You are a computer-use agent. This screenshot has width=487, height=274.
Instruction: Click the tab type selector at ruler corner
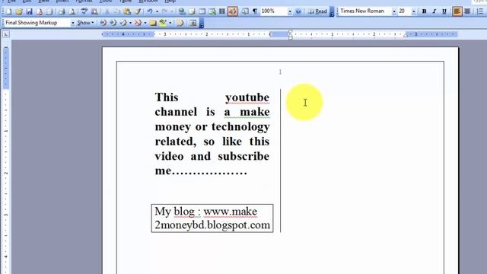tap(6, 34)
